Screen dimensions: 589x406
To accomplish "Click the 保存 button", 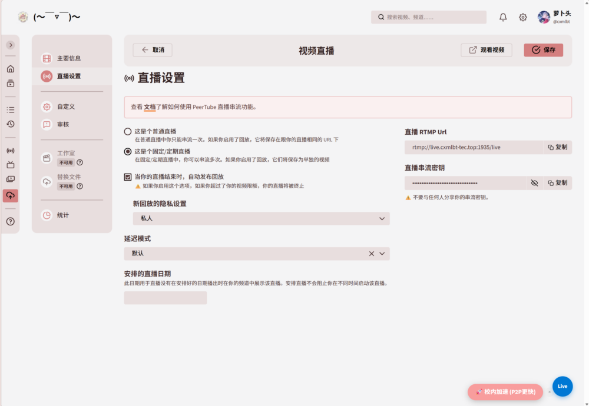I will point(543,50).
